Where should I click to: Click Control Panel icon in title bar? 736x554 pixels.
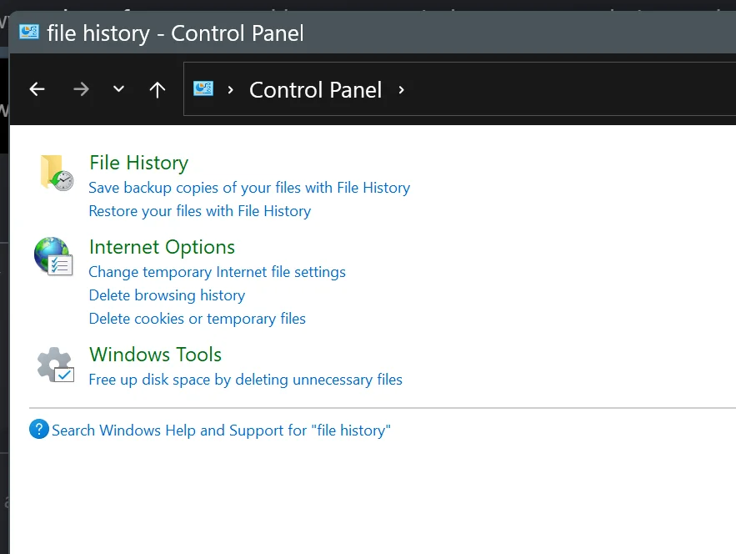pos(28,32)
